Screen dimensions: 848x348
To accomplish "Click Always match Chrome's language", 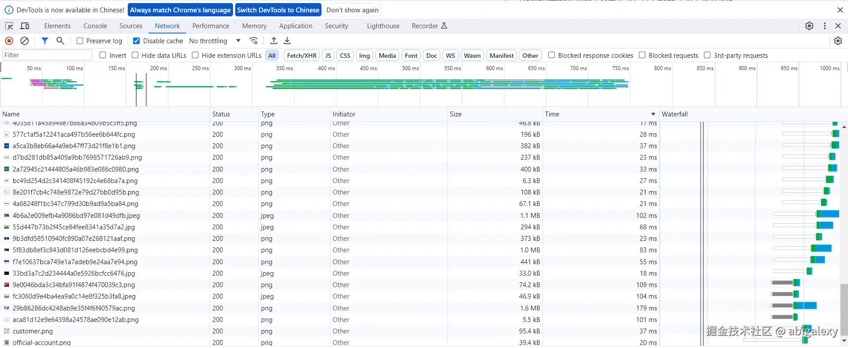I will pyautogui.click(x=180, y=10).
